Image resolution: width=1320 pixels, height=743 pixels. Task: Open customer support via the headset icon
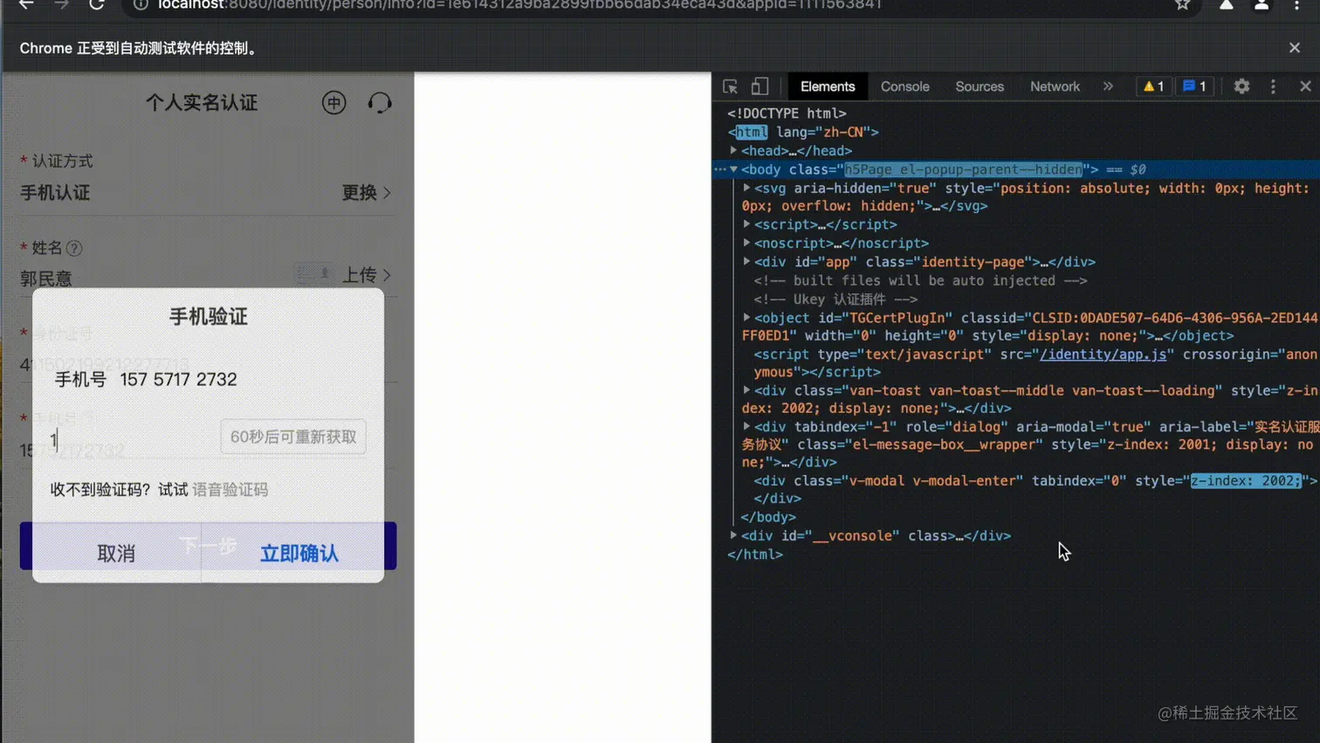(x=380, y=102)
